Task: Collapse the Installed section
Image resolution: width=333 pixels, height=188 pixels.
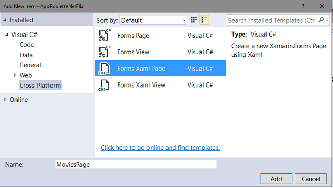Action: 5,20
